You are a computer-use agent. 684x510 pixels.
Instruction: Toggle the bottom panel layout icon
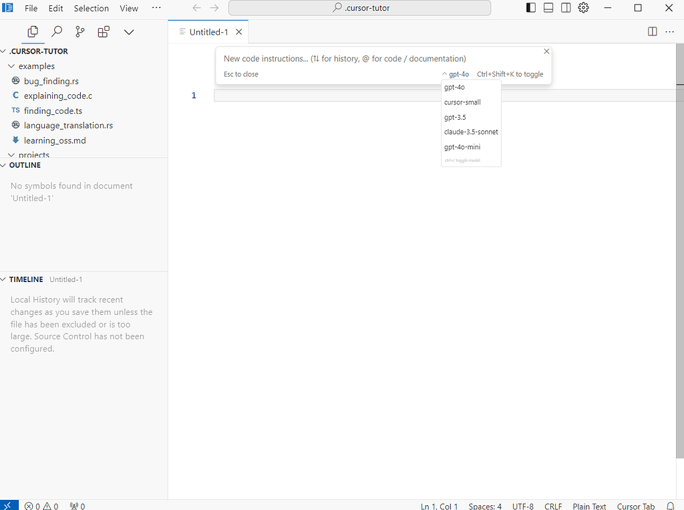pyautogui.click(x=548, y=8)
